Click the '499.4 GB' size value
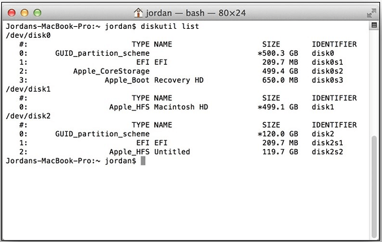This screenshot has height=242, width=382. tap(280, 71)
